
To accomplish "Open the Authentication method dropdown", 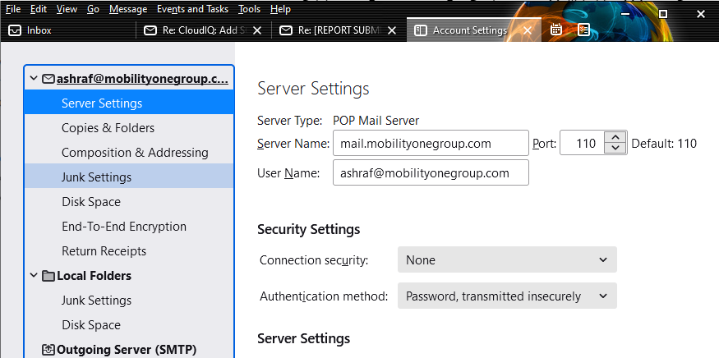I will (507, 296).
